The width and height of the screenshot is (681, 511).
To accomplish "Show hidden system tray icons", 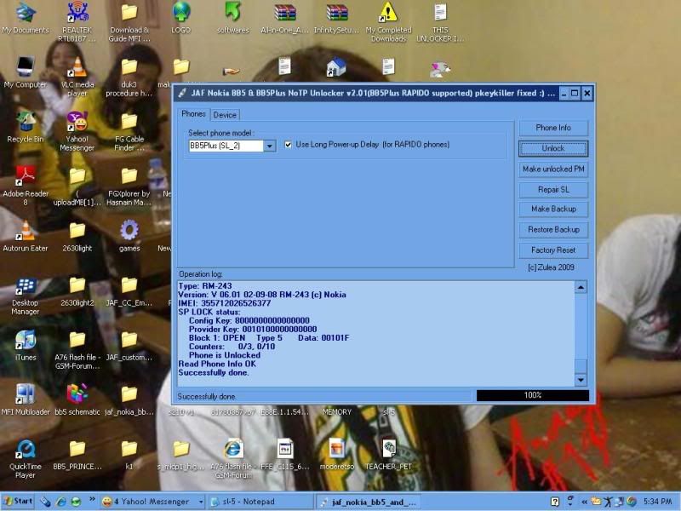I will 584,502.
